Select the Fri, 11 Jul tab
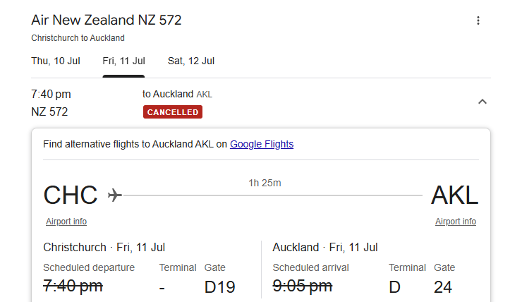This screenshot has width=522, height=302. point(123,61)
